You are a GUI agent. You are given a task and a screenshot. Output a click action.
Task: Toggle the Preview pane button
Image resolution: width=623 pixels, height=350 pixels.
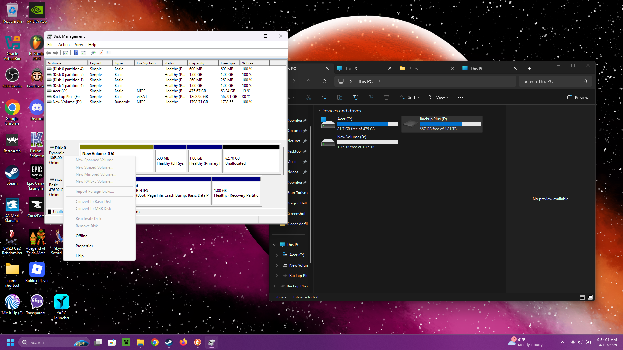pyautogui.click(x=578, y=98)
